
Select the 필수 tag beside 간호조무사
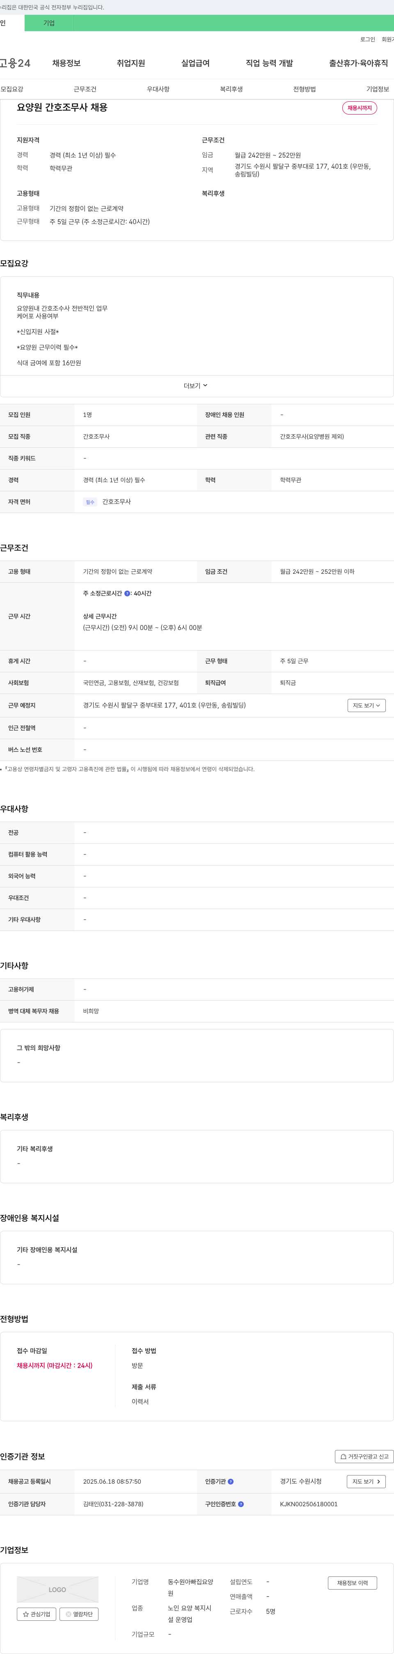pos(90,503)
